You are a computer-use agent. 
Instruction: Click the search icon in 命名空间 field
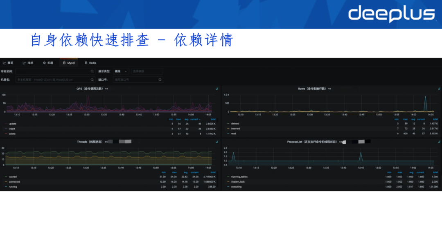(x=92, y=71)
